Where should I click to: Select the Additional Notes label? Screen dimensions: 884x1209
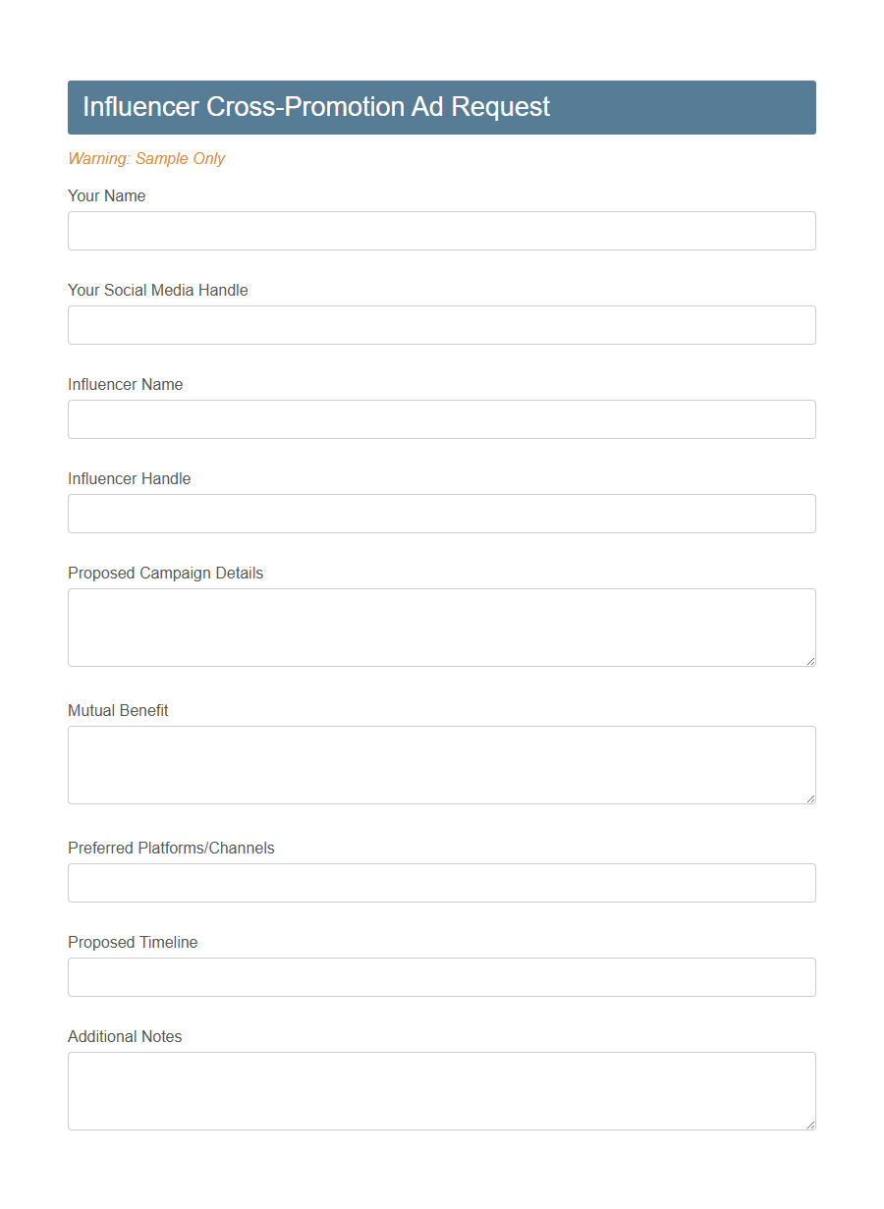tap(125, 1036)
